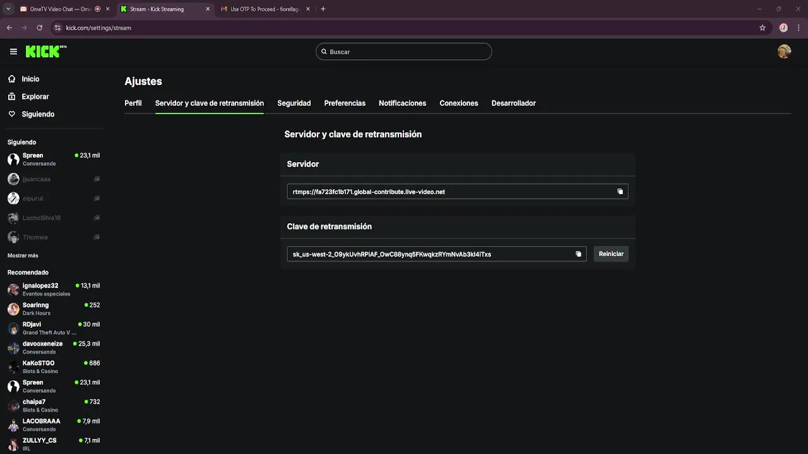This screenshot has height=454, width=808.
Task: Open Thomwa offline channel
Action: point(53,237)
